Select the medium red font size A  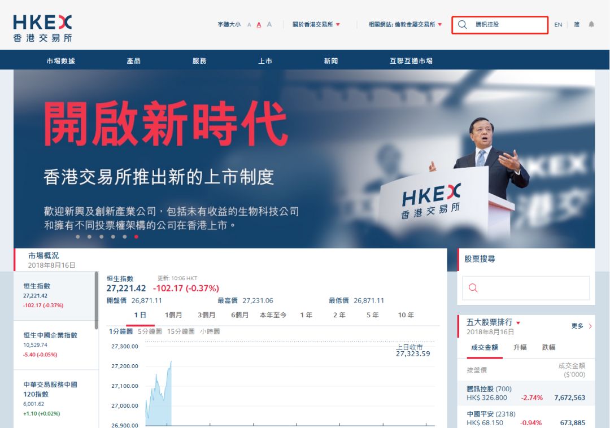pyautogui.click(x=259, y=25)
